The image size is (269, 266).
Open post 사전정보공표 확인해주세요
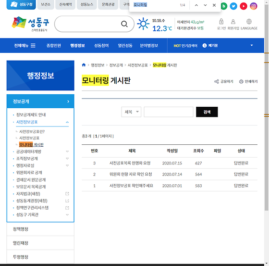click(131, 186)
